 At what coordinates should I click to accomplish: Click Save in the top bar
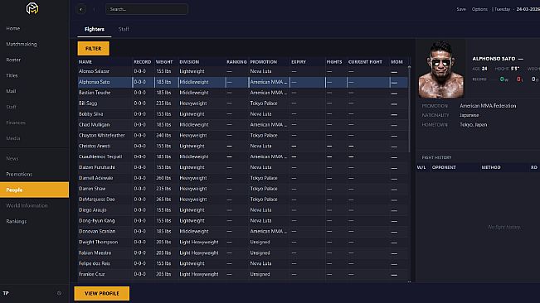tap(461, 9)
